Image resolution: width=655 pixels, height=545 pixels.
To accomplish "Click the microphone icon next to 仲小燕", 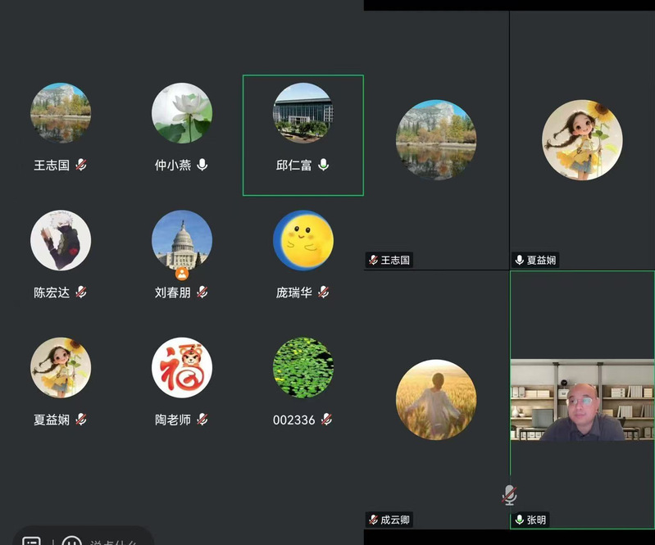I will pos(202,165).
